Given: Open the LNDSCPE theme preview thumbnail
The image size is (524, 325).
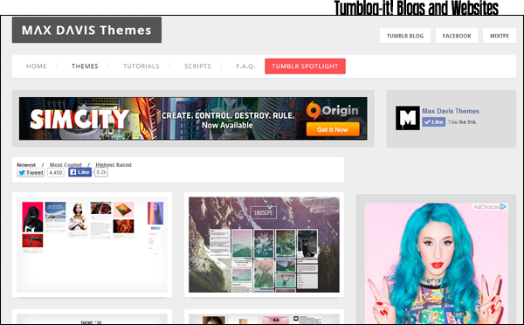Looking at the screenshot, I should (x=264, y=245).
